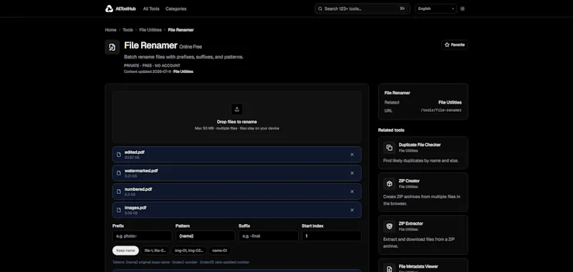Click the star icon in Favorite
Viewport: 573px width, 272px height.
coord(447,45)
